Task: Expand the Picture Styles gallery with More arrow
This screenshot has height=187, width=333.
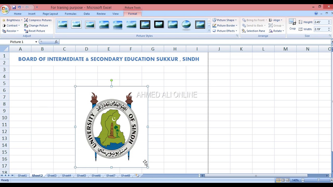Action: [x=209, y=31]
